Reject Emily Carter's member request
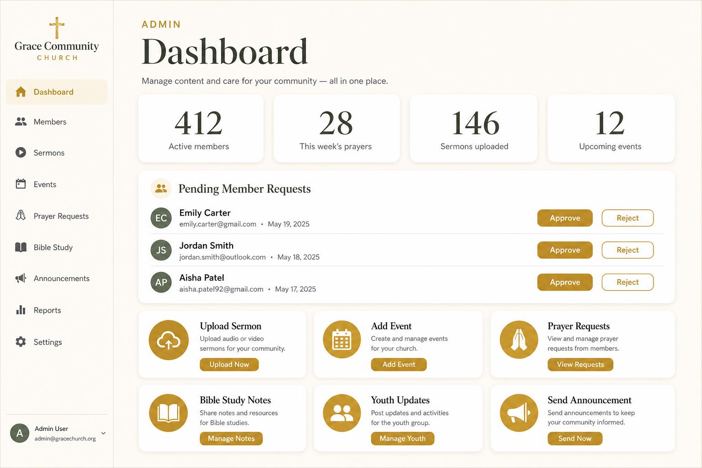Screen dimensions: 702x468 (x=628, y=218)
